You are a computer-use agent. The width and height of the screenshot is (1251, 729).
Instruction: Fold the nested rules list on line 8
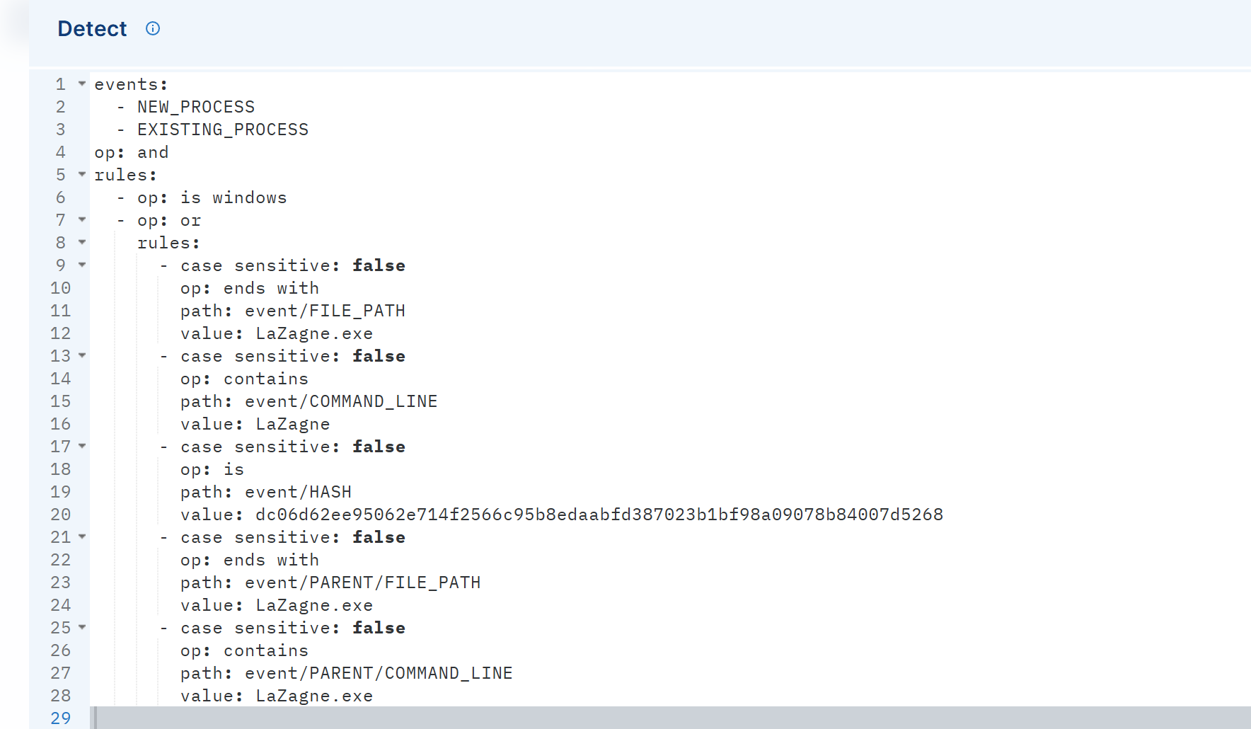pyautogui.click(x=82, y=242)
